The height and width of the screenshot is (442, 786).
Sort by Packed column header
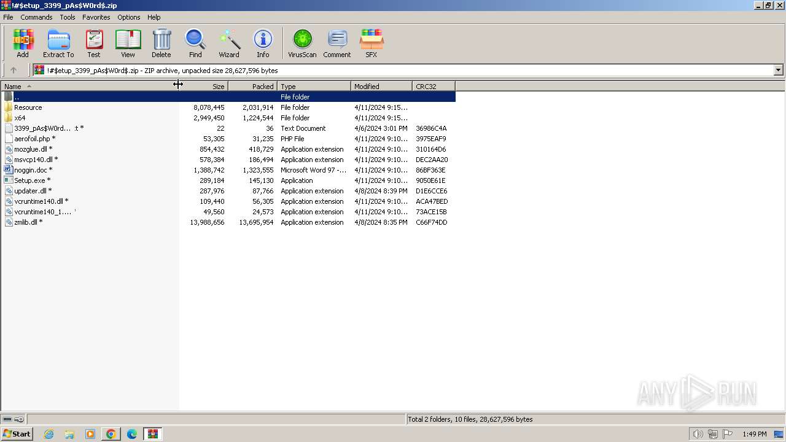252,87
